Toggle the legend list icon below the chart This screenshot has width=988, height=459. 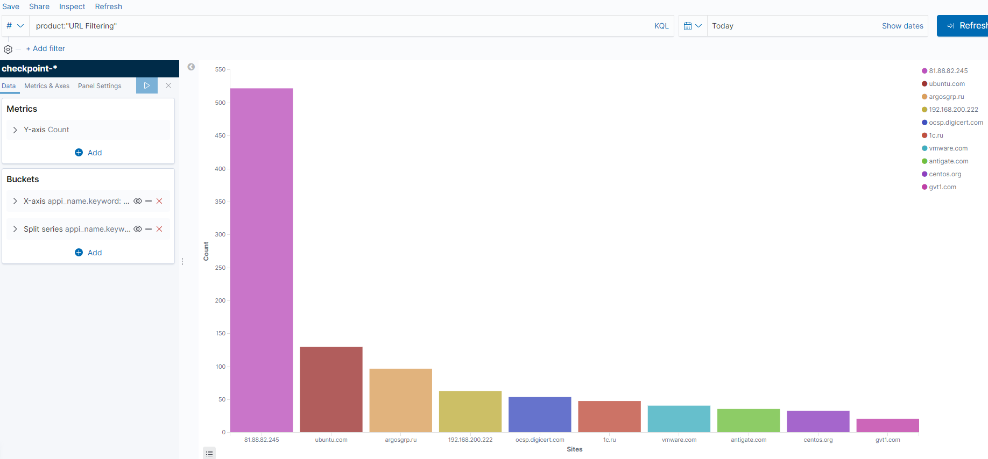[209, 454]
